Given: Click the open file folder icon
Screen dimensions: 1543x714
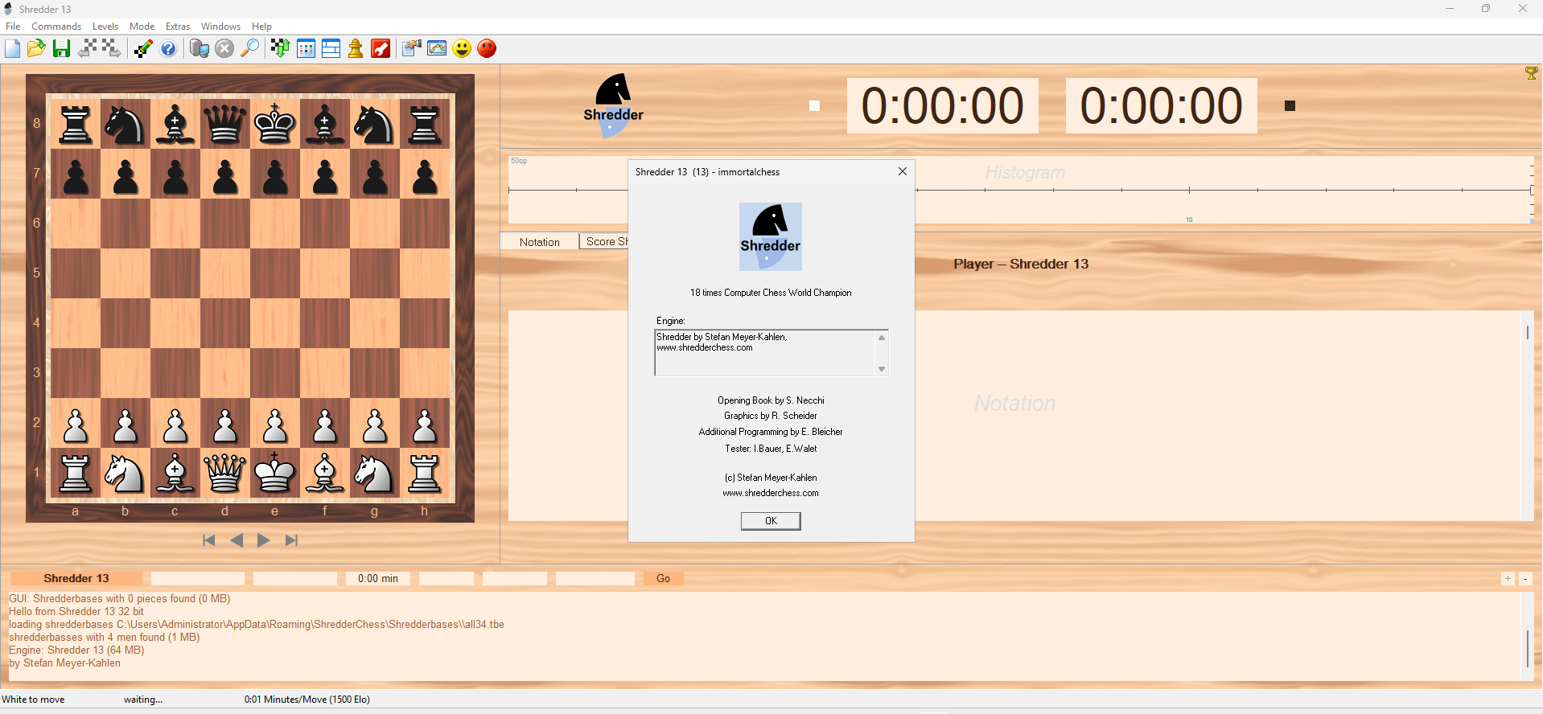Looking at the screenshot, I should pos(36,49).
